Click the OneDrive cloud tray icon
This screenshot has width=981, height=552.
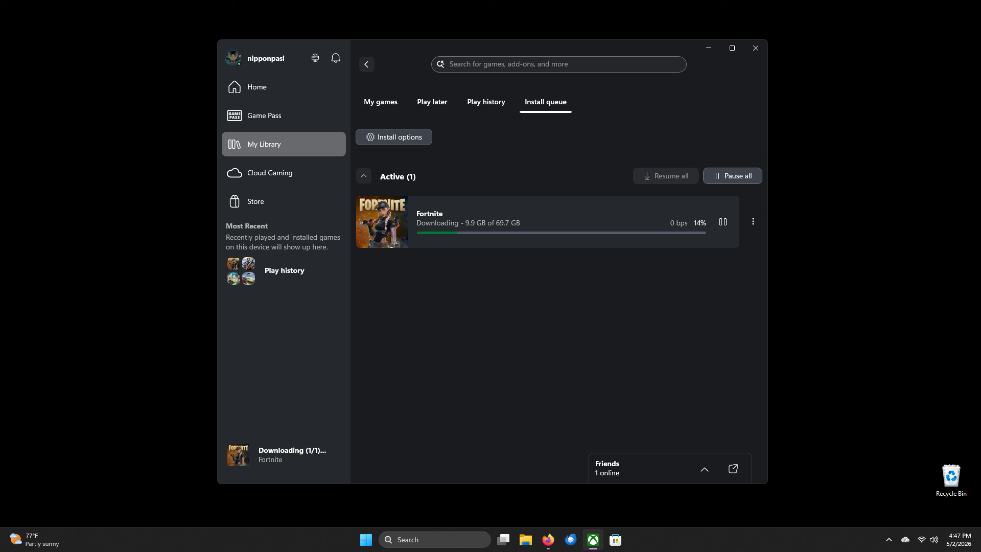pyautogui.click(x=905, y=540)
